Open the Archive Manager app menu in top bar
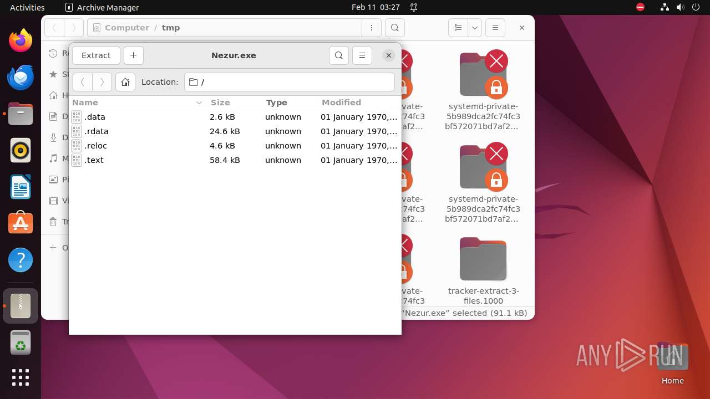Image resolution: width=710 pixels, height=399 pixels. tap(102, 7)
